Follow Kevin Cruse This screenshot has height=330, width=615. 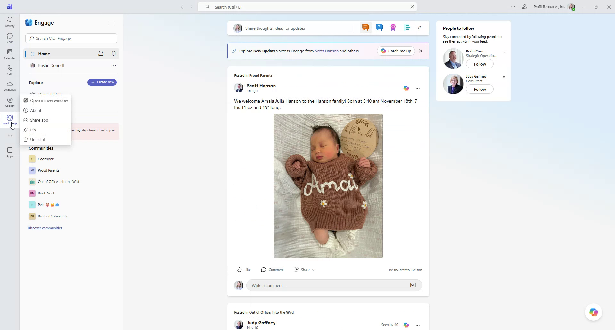point(479,64)
